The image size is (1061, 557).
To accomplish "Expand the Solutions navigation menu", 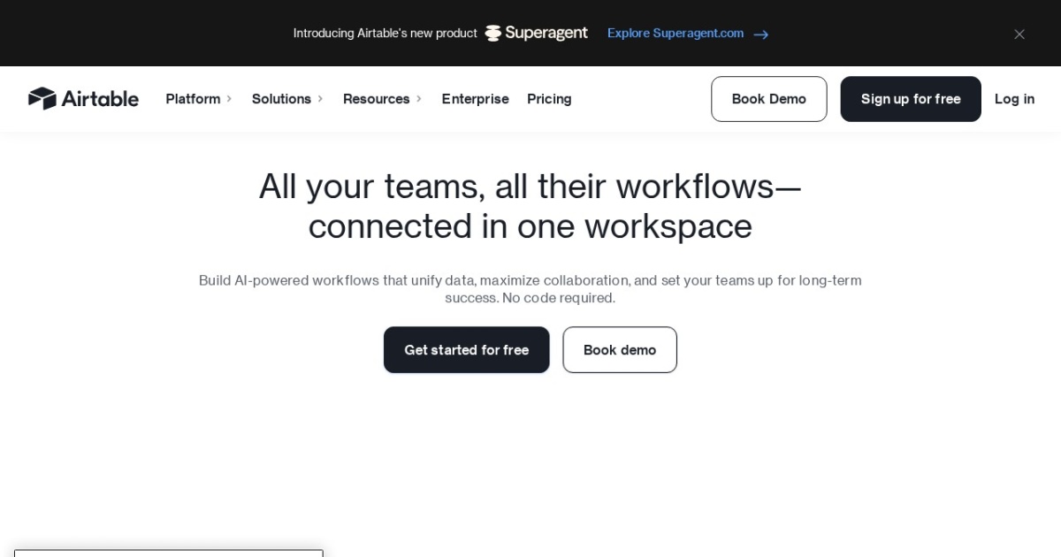I will [x=281, y=99].
